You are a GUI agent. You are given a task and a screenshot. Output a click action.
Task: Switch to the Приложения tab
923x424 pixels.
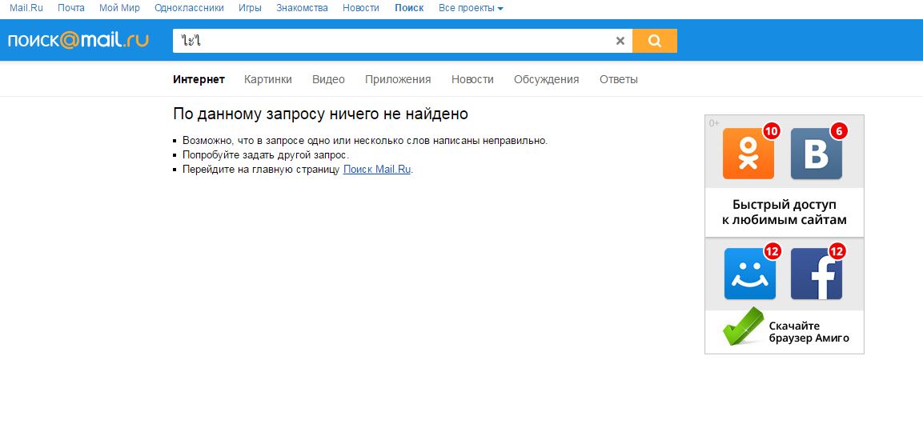pos(398,79)
